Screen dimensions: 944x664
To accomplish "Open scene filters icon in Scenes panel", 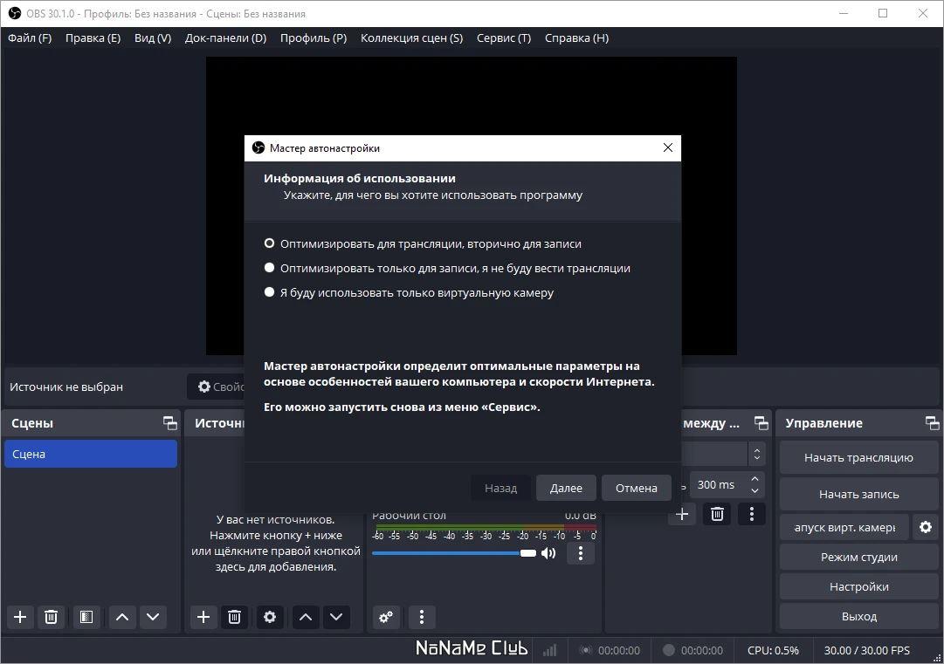I will [86, 617].
